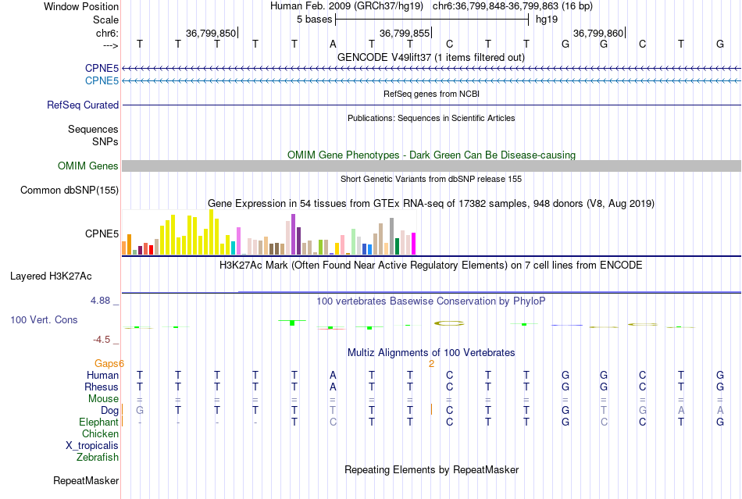Open RefSeq genes from NCBI track title

click(431, 94)
